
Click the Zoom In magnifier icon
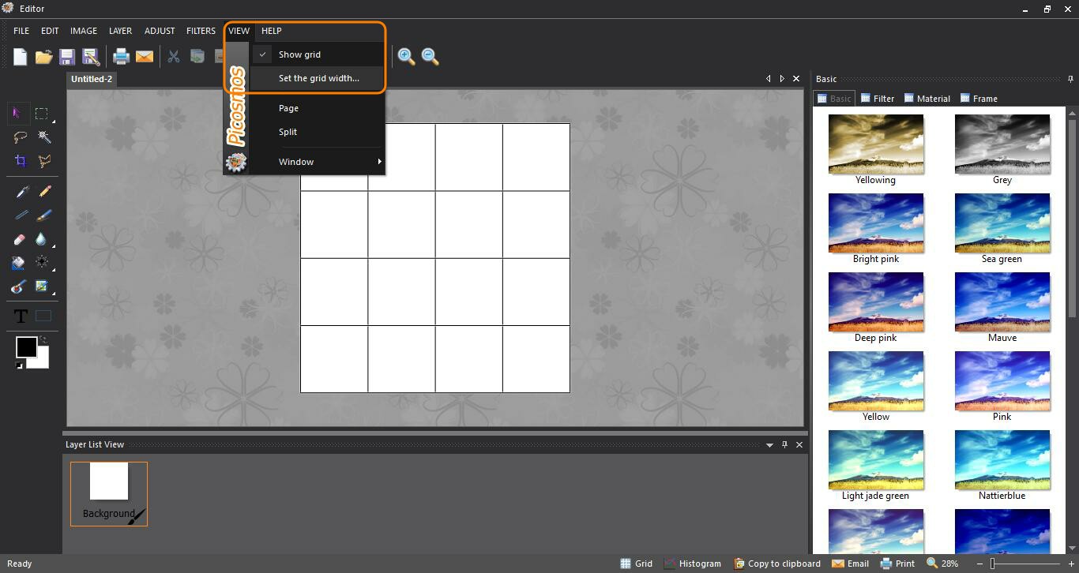click(x=406, y=56)
